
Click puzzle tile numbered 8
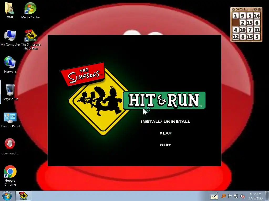(243, 37)
